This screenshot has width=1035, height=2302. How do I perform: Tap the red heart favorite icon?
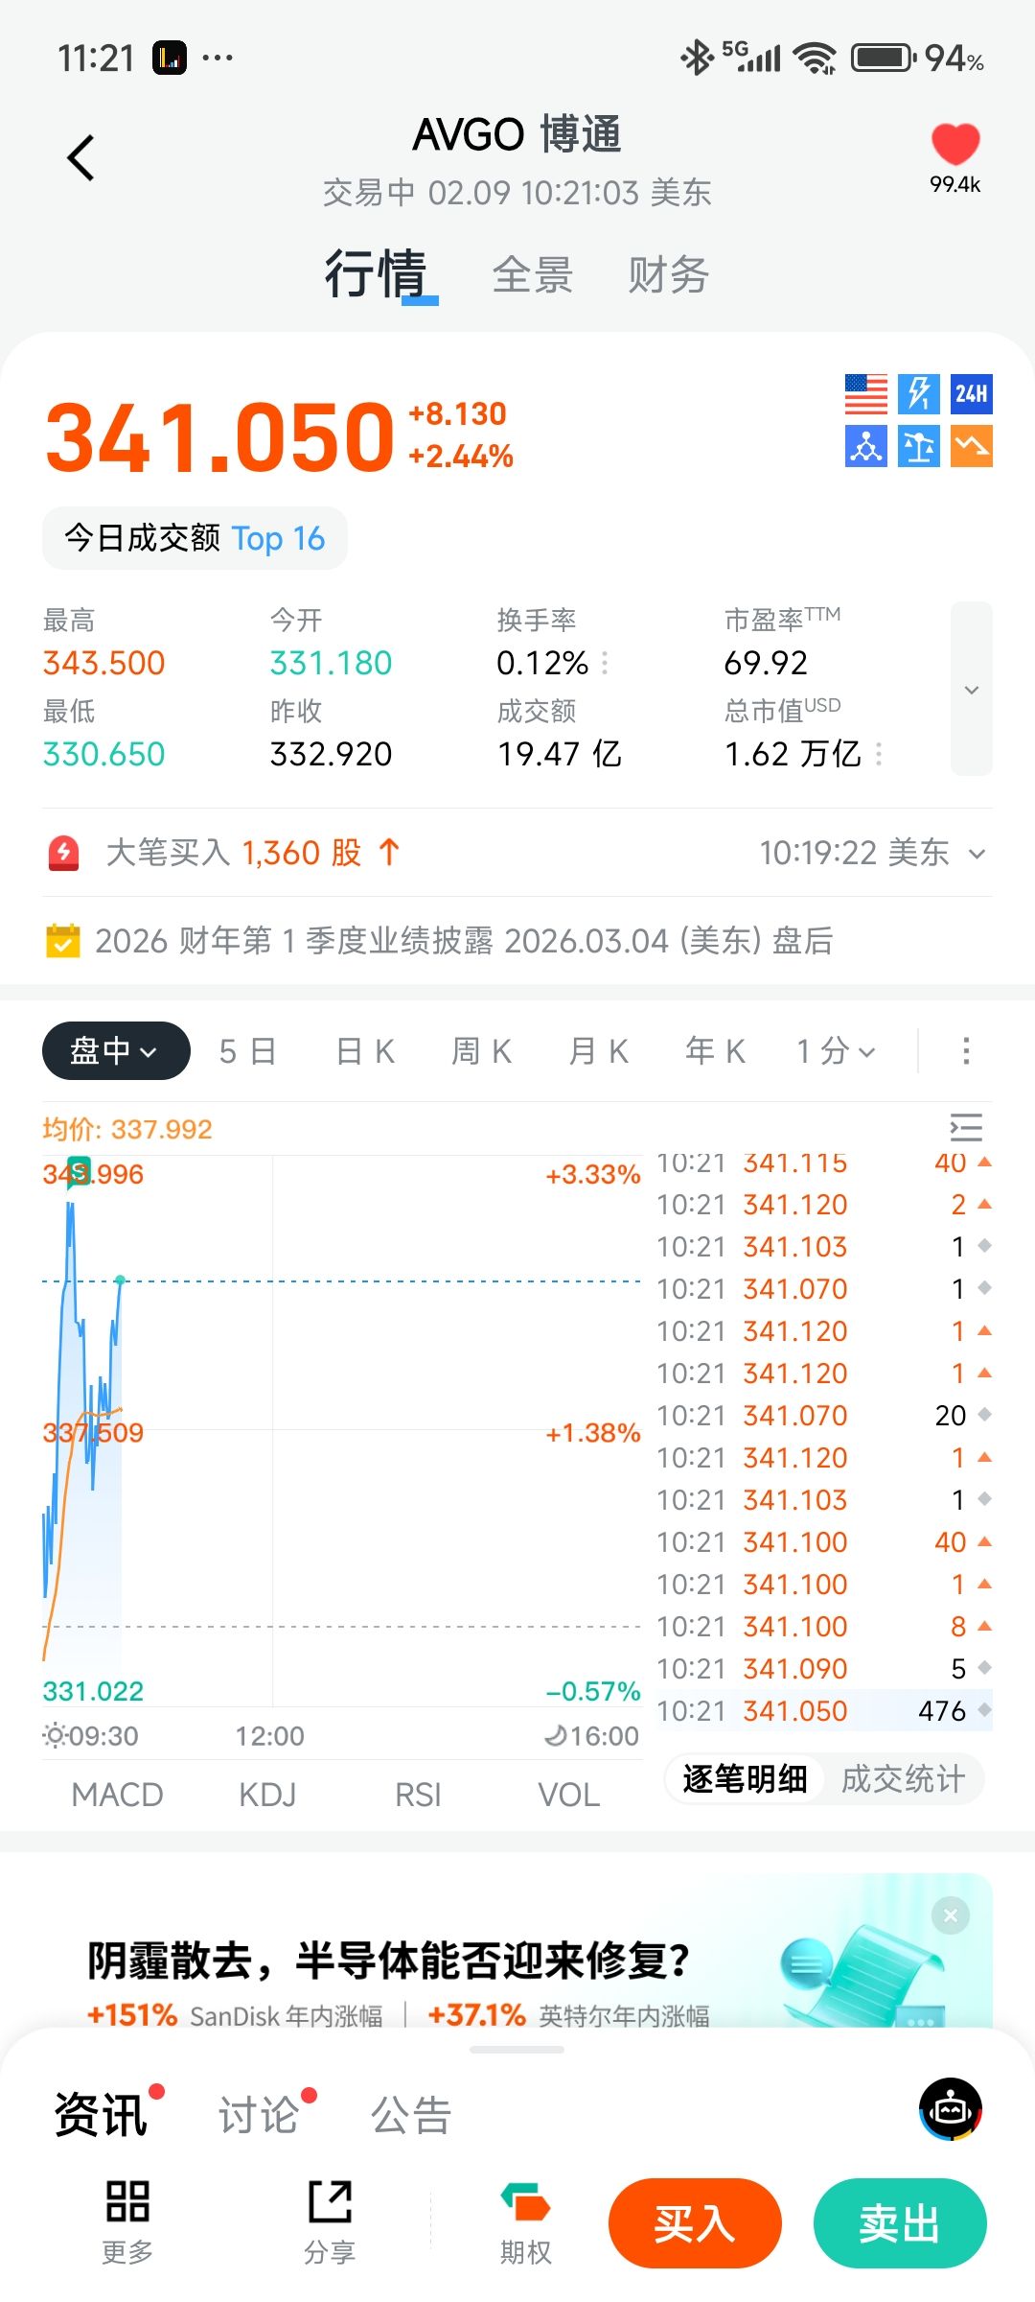(954, 146)
